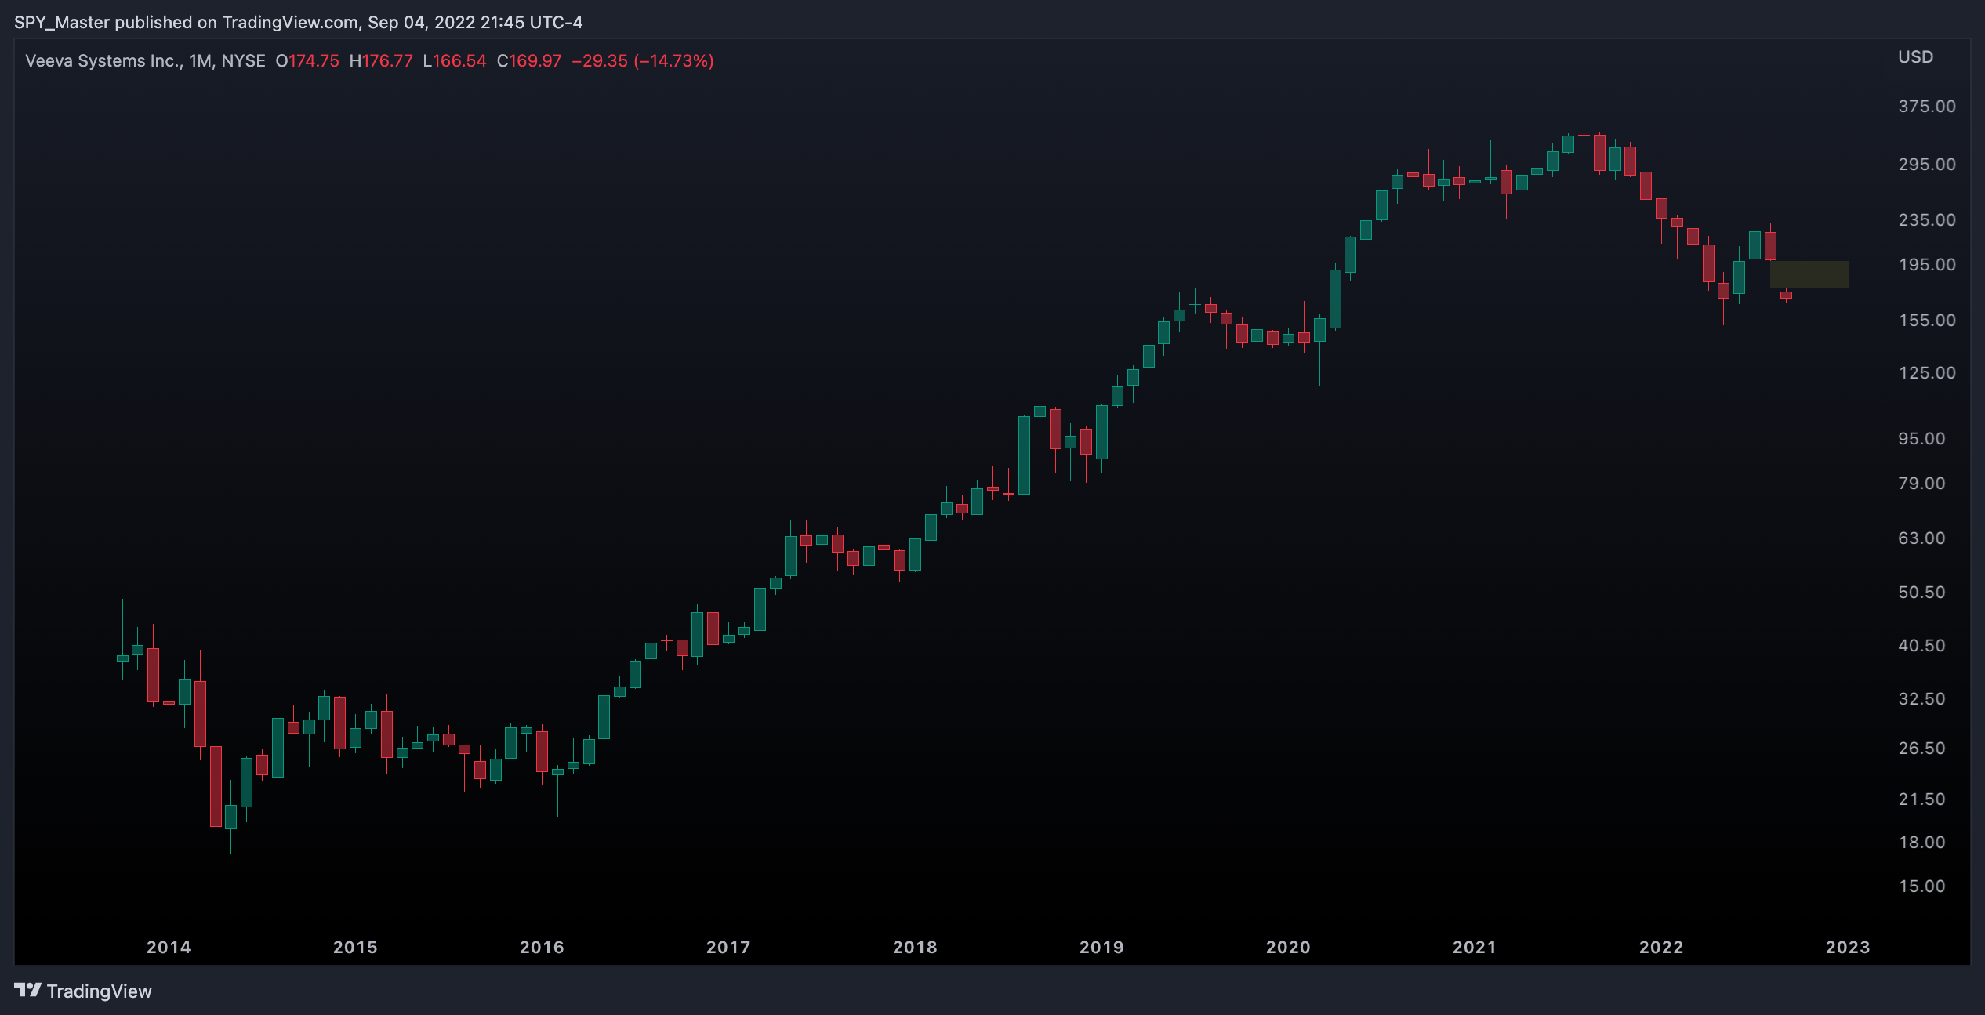Click the change value −29.35 (−14.73%)
The height and width of the screenshot is (1015, 1985).
click(x=643, y=61)
